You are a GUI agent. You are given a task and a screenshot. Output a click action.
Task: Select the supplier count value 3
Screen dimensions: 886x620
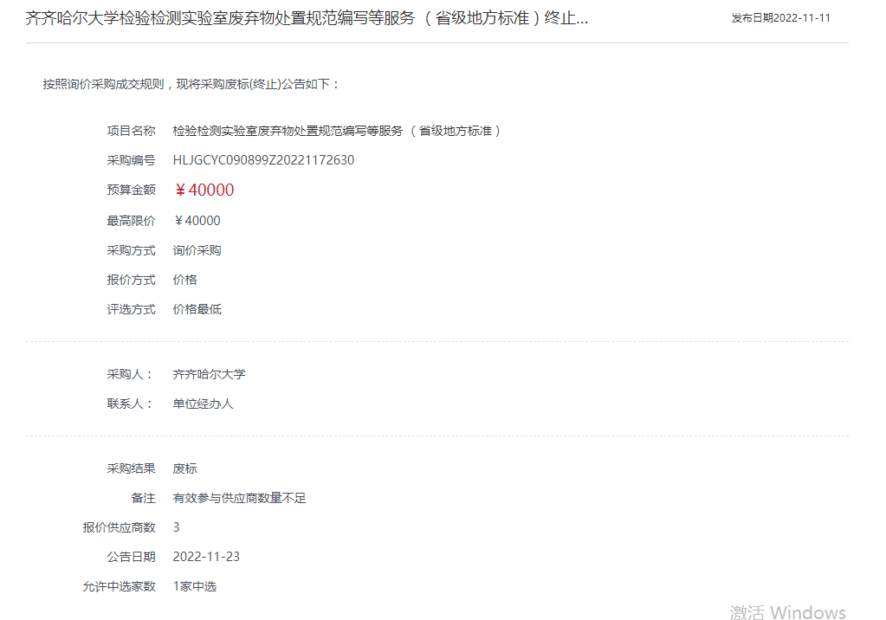[178, 526]
